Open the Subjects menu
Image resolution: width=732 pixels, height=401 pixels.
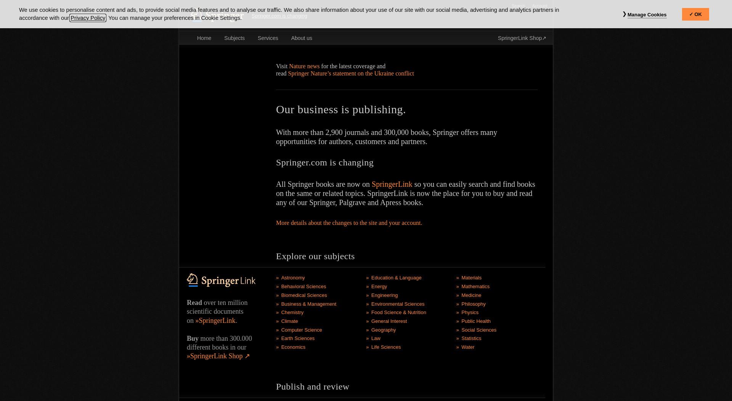click(x=234, y=38)
